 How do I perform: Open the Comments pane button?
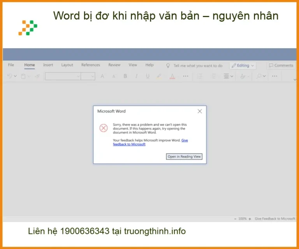281,65
